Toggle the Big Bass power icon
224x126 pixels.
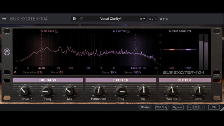41,31
